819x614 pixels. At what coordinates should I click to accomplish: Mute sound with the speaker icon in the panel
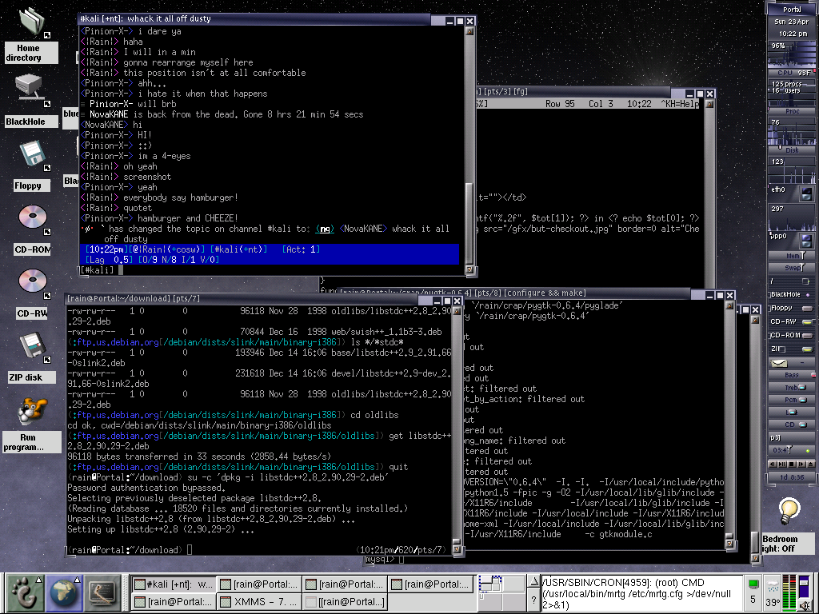(805, 605)
